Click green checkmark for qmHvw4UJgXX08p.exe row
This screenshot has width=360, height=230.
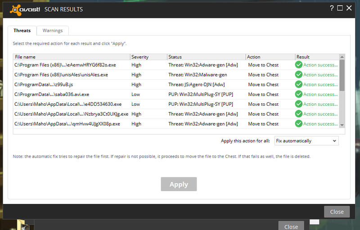[x=298, y=124]
